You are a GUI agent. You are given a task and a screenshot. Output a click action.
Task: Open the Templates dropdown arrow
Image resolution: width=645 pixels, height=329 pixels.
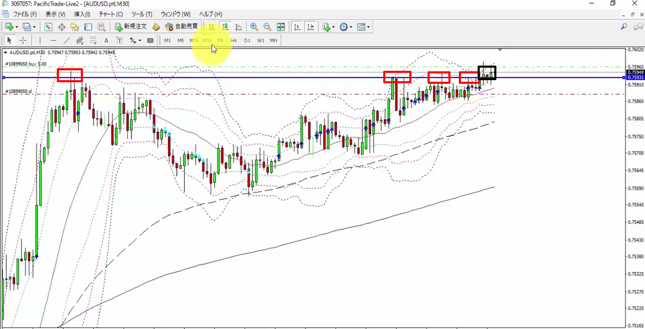pyautogui.click(x=369, y=27)
